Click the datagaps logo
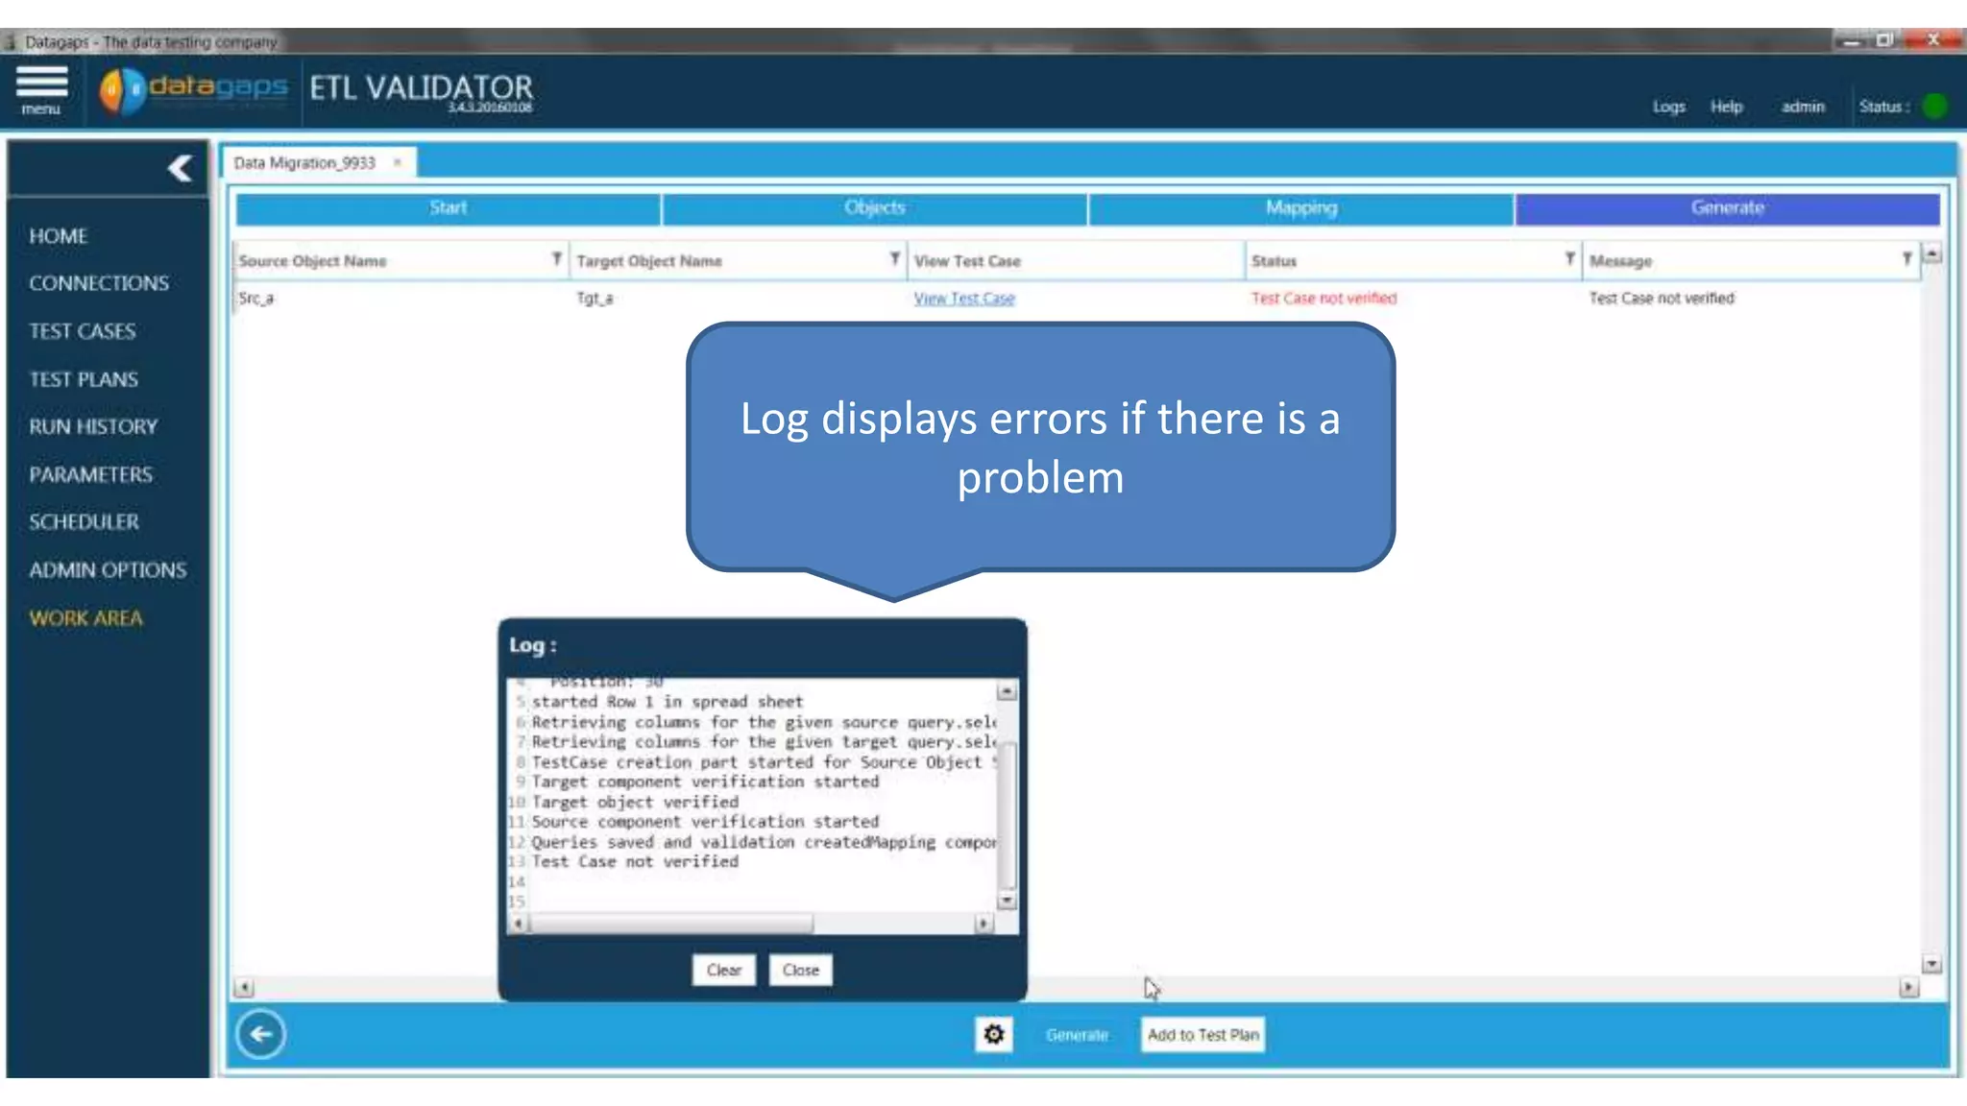This screenshot has width=1967, height=1106. point(193,90)
